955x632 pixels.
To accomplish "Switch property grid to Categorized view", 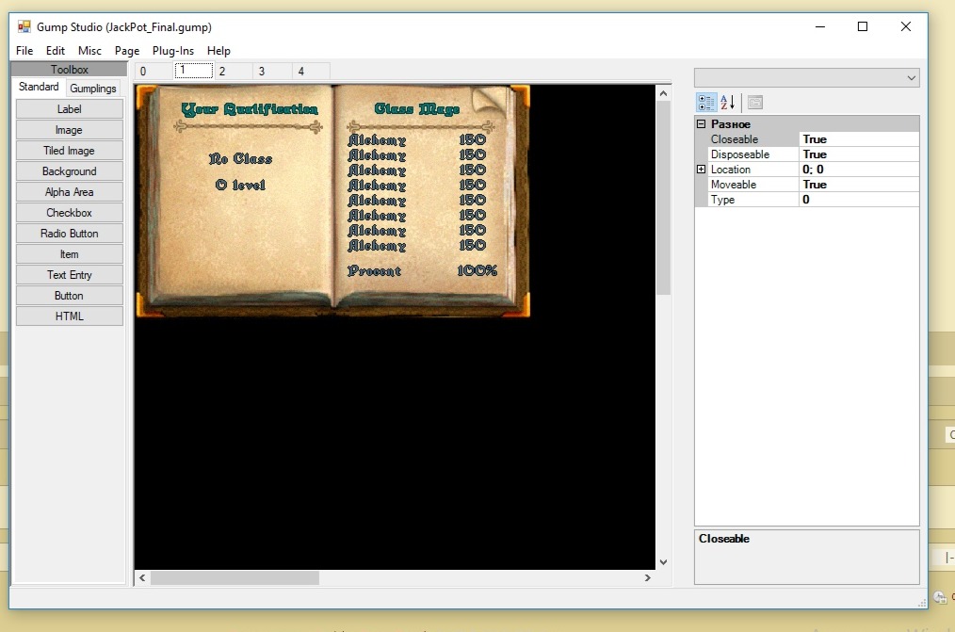I will coord(706,103).
